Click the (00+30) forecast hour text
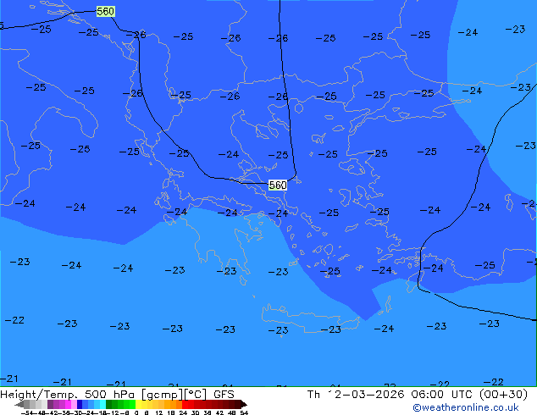The height and width of the screenshot is (415, 537). (x=503, y=395)
